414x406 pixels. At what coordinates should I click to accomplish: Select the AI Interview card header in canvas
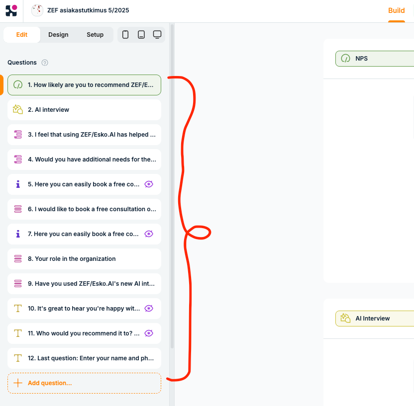click(375, 319)
